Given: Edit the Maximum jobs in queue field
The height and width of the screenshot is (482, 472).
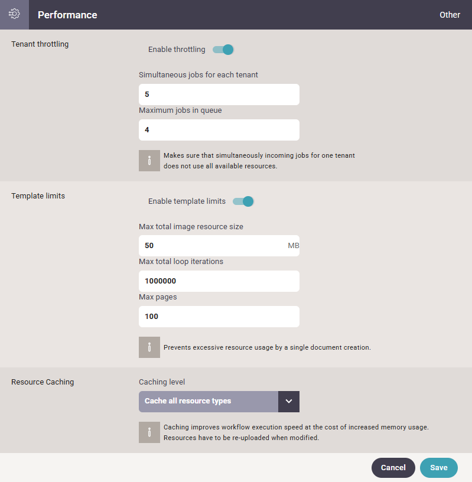Looking at the screenshot, I should (219, 130).
